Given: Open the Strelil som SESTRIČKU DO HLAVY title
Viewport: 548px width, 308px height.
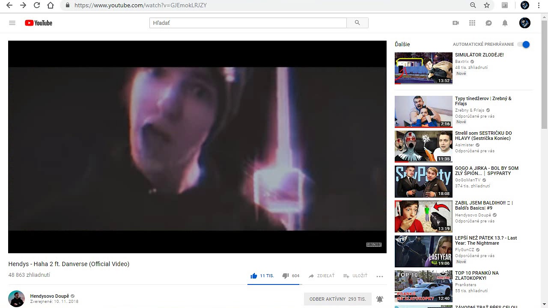Looking at the screenshot, I should pyautogui.click(x=483, y=136).
